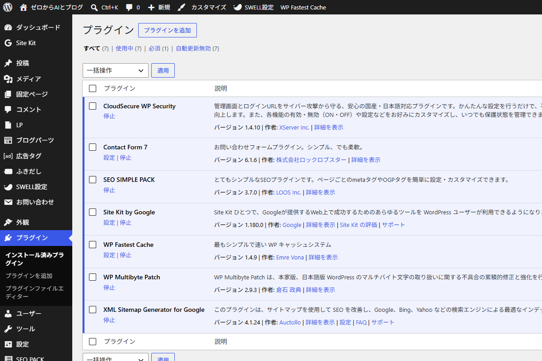Screen dimensions: 542x361
Task: Sort by プラグイン column header at top
Action: (119, 88)
